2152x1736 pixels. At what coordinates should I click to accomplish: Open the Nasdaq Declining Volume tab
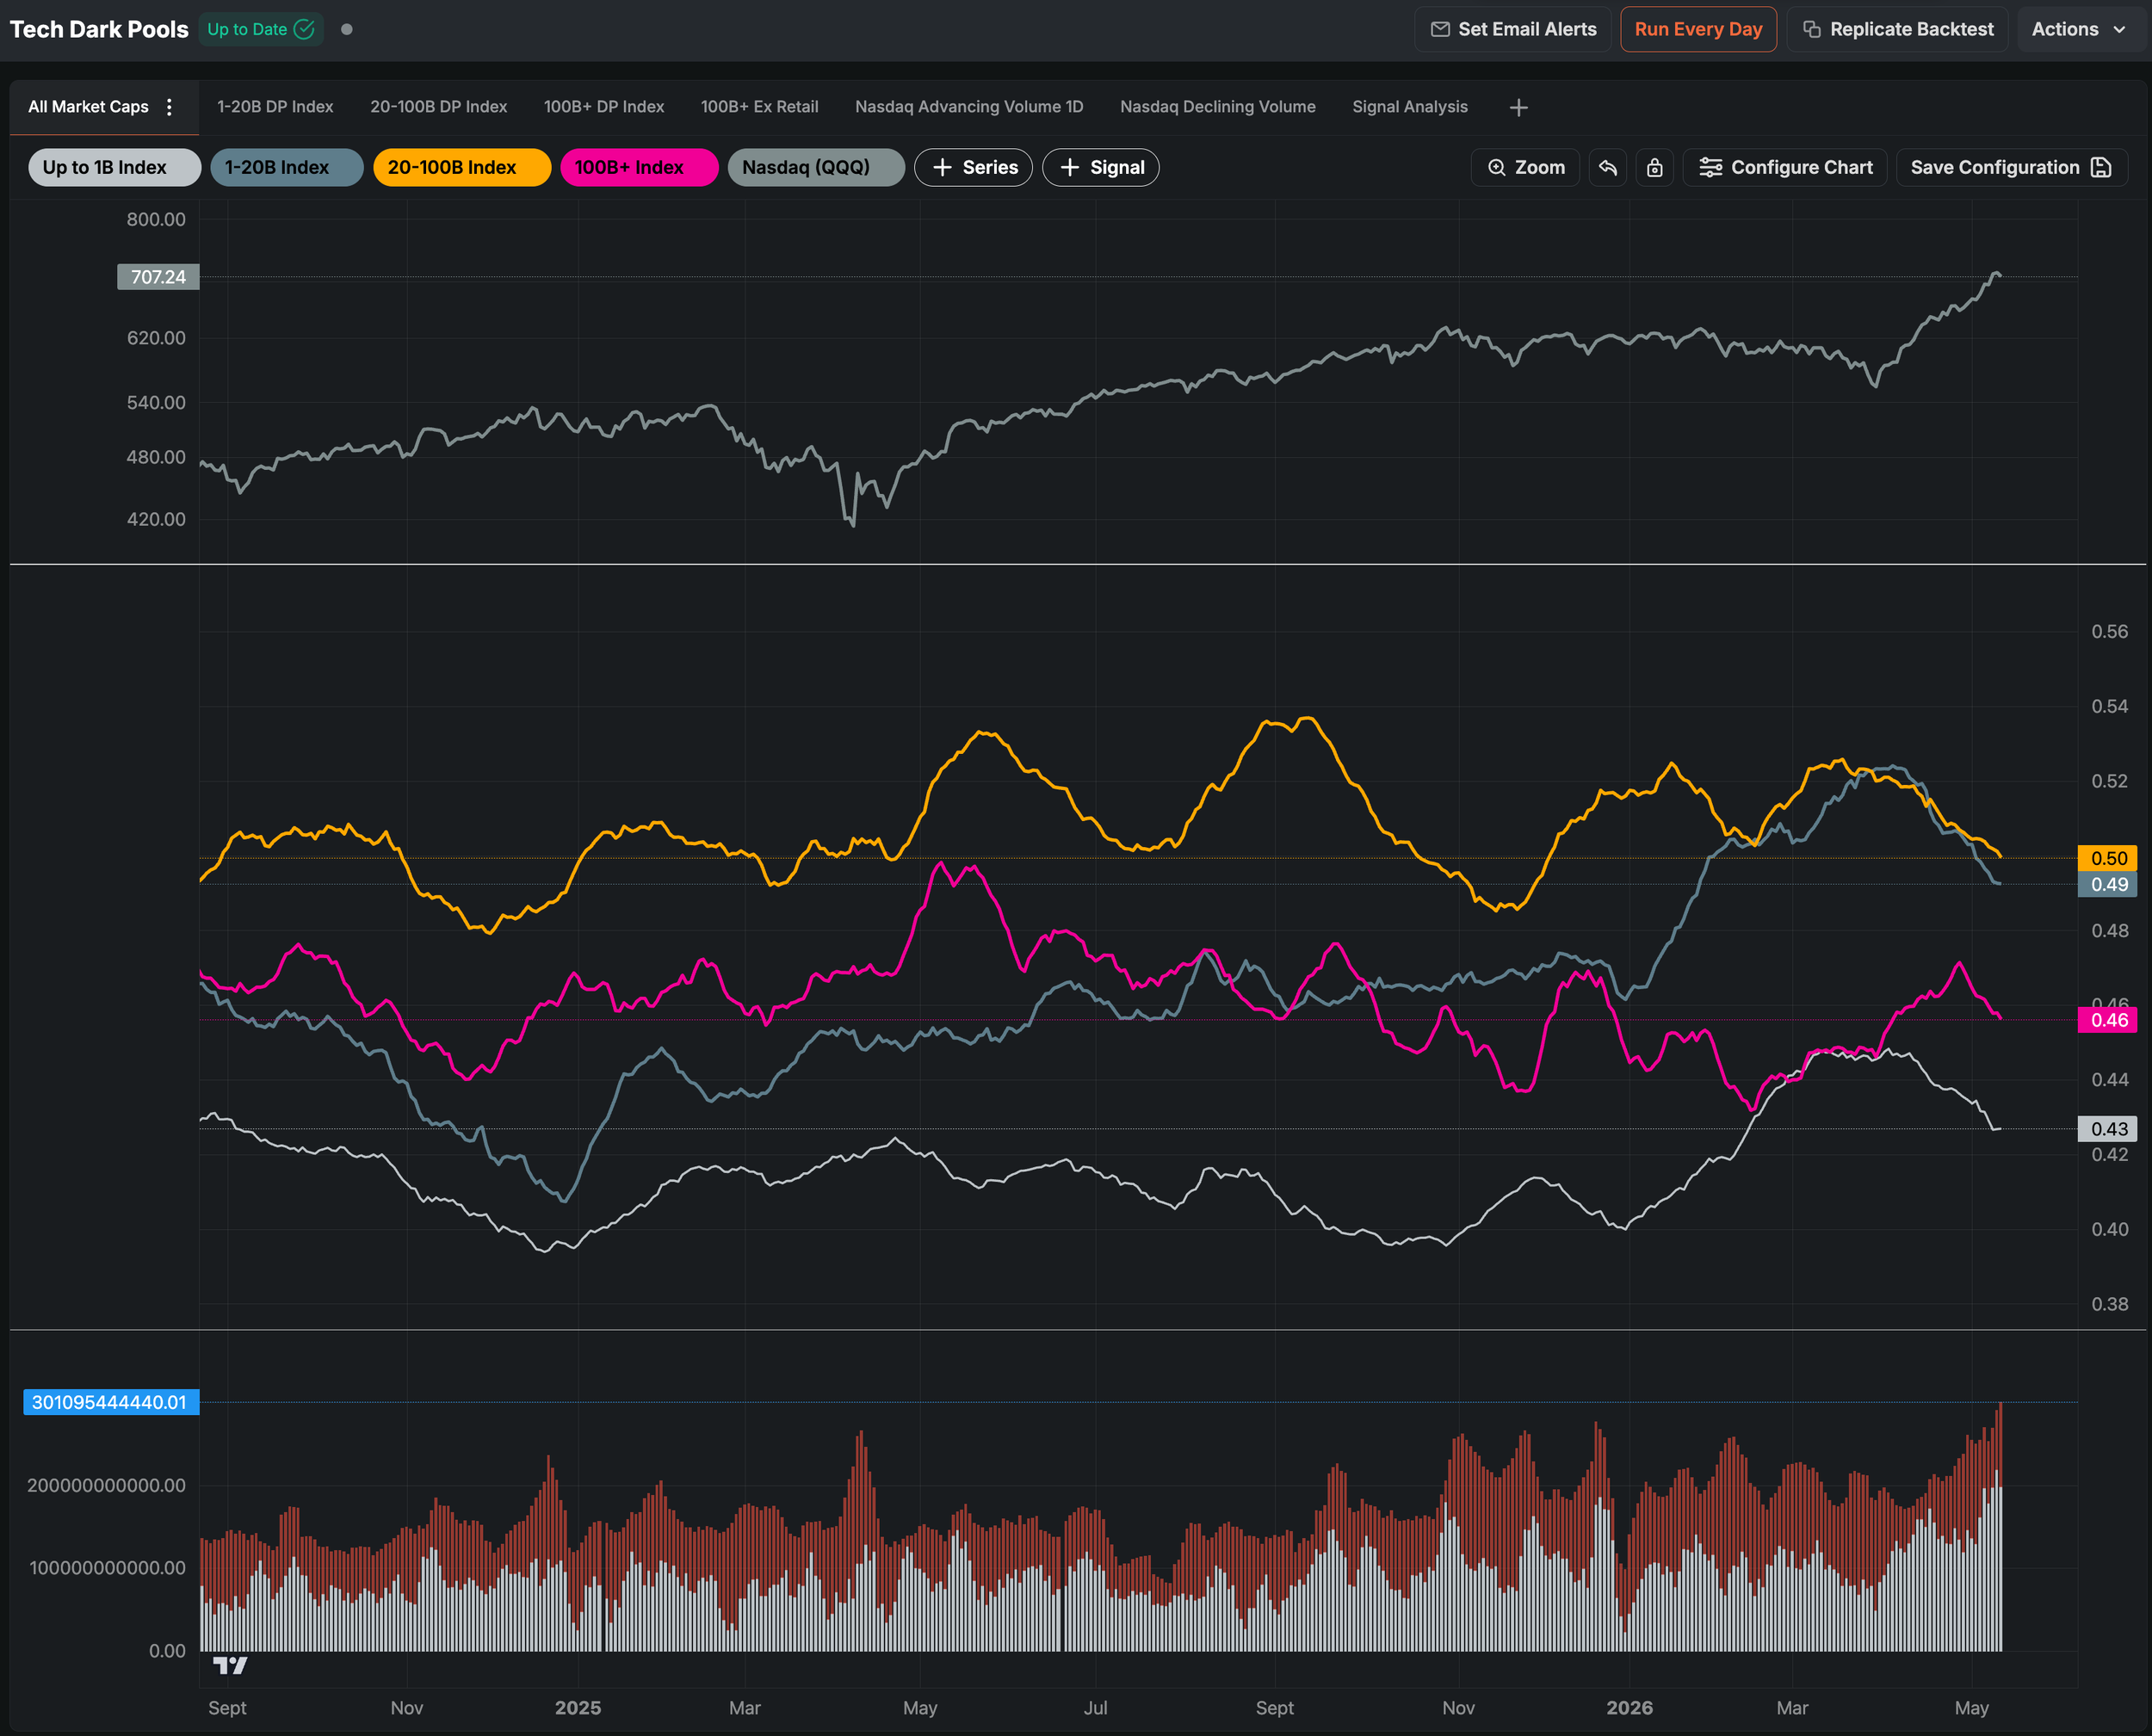click(x=1217, y=107)
